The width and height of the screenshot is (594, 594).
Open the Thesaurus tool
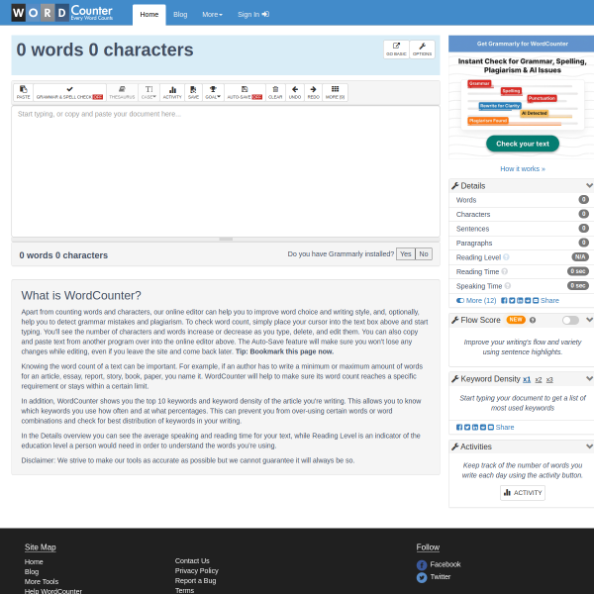pyautogui.click(x=122, y=92)
